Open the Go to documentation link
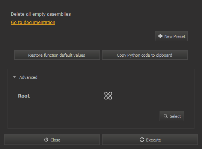202x149 pixels. (x=33, y=23)
